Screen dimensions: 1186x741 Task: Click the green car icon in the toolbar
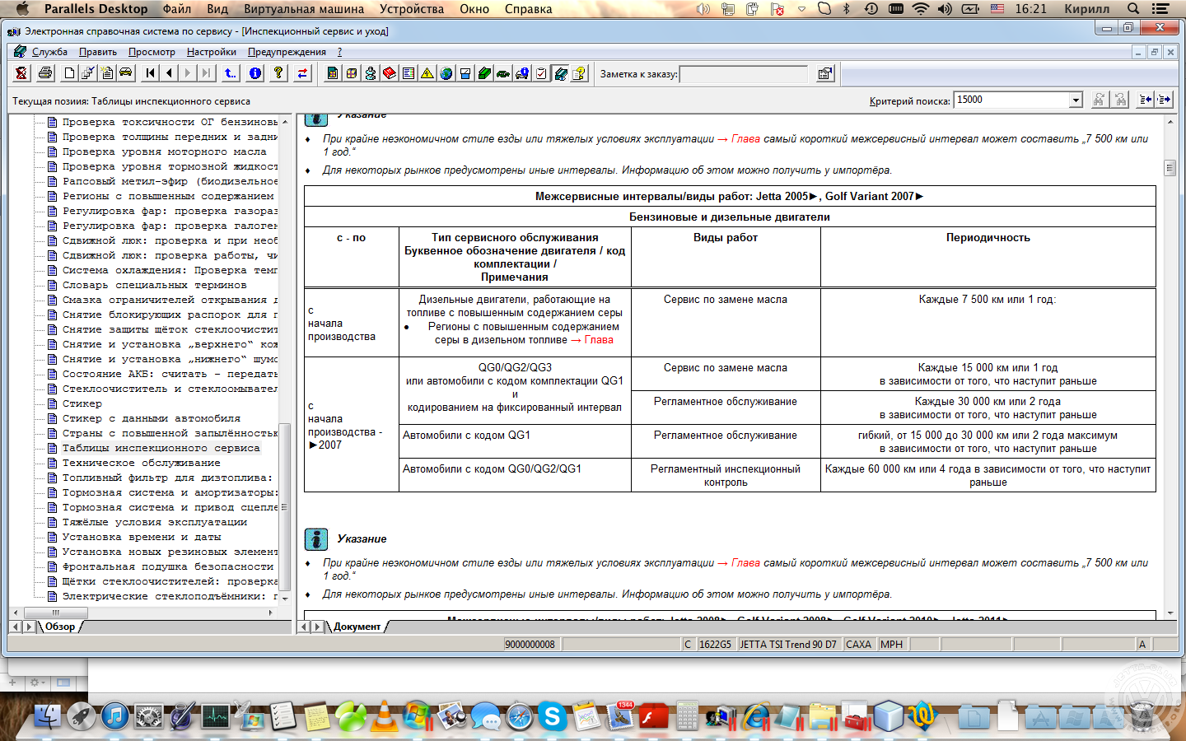(x=503, y=73)
